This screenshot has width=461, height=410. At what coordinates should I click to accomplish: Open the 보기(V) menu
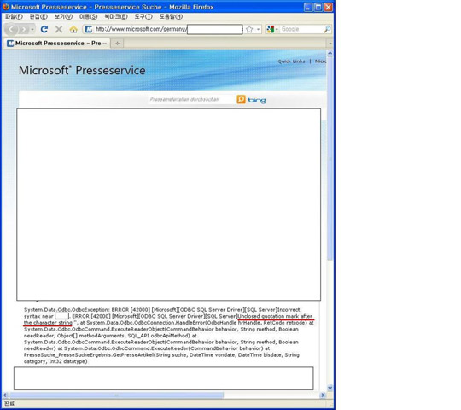(x=63, y=16)
